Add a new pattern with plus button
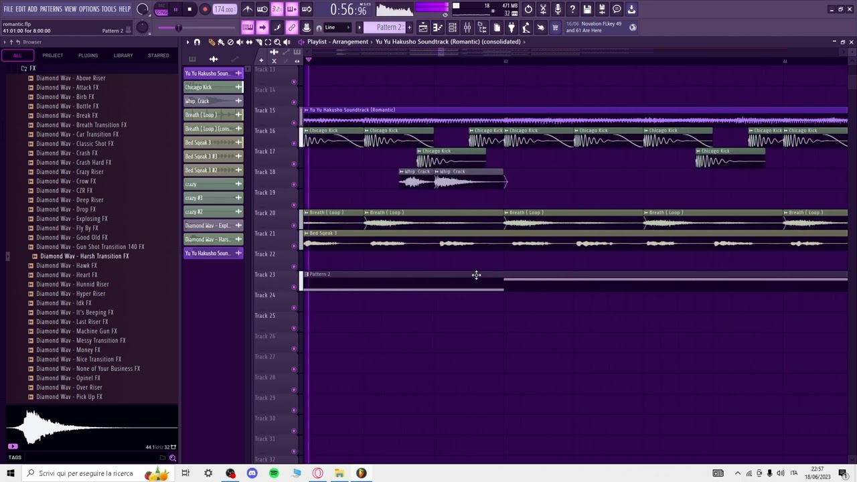Screen dimensions: 857x482 [x=410, y=27]
